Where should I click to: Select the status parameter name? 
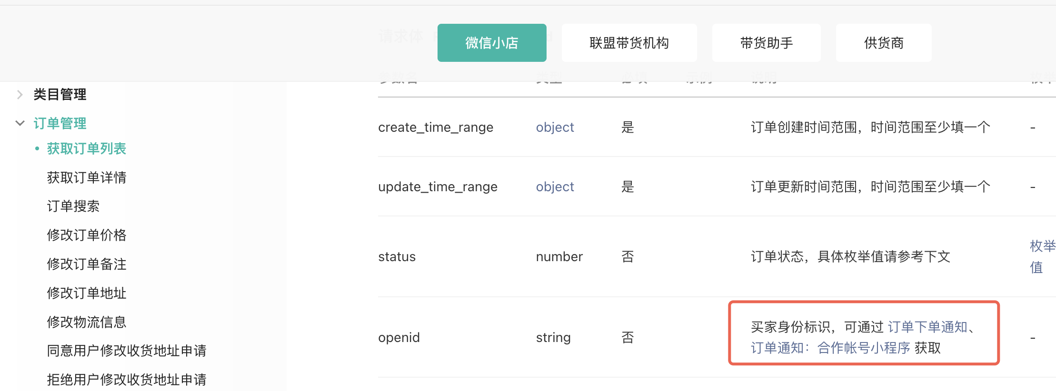397,257
